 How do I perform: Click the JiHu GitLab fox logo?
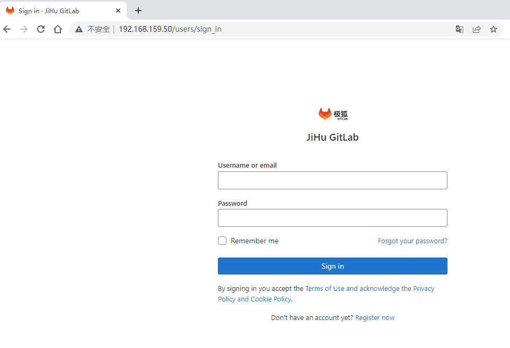pyautogui.click(x=333, y=114)
